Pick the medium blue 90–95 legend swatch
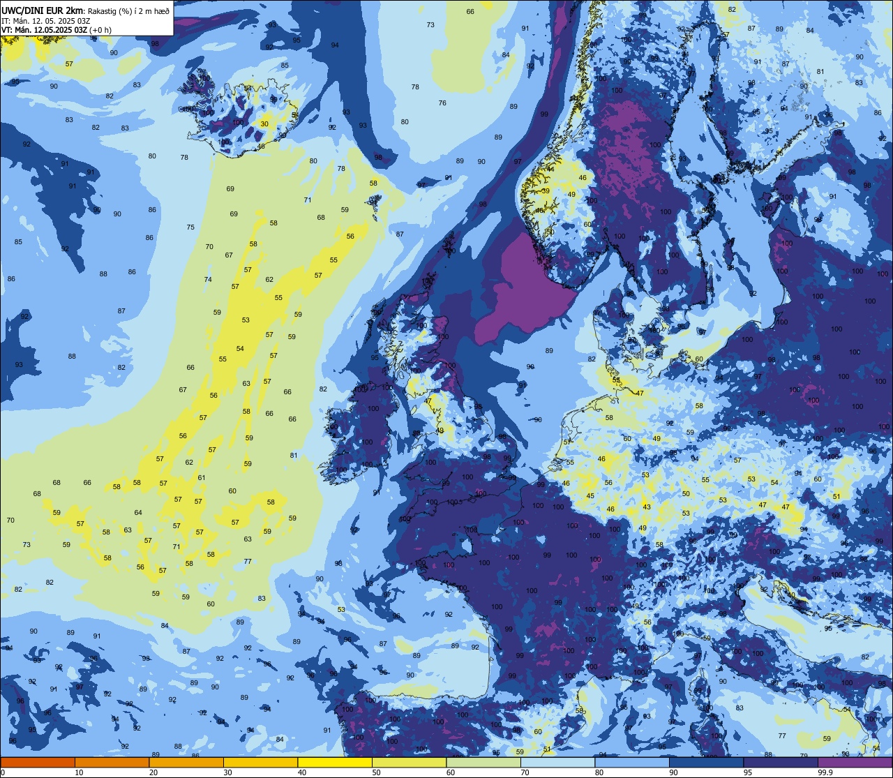 coord(706,762)
